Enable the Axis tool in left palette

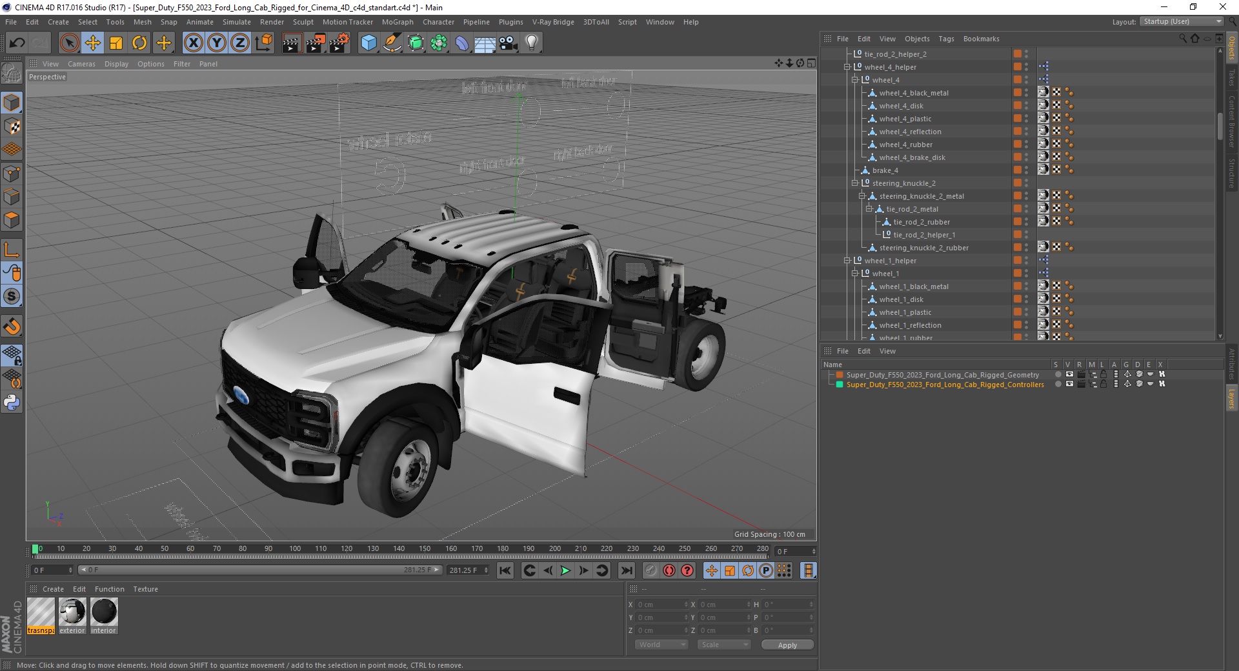click(12, 250)
